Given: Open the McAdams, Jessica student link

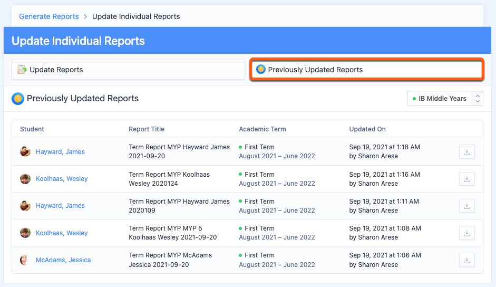Looking at the screenshot, I should pyautogui.click(x=63, y=260).
